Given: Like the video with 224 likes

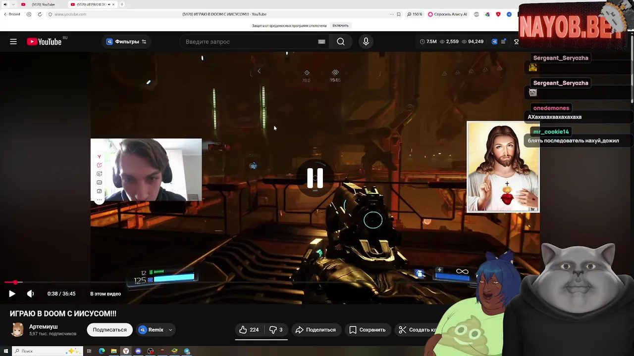Looking at the screenshot, I should (x=249, y=330).
